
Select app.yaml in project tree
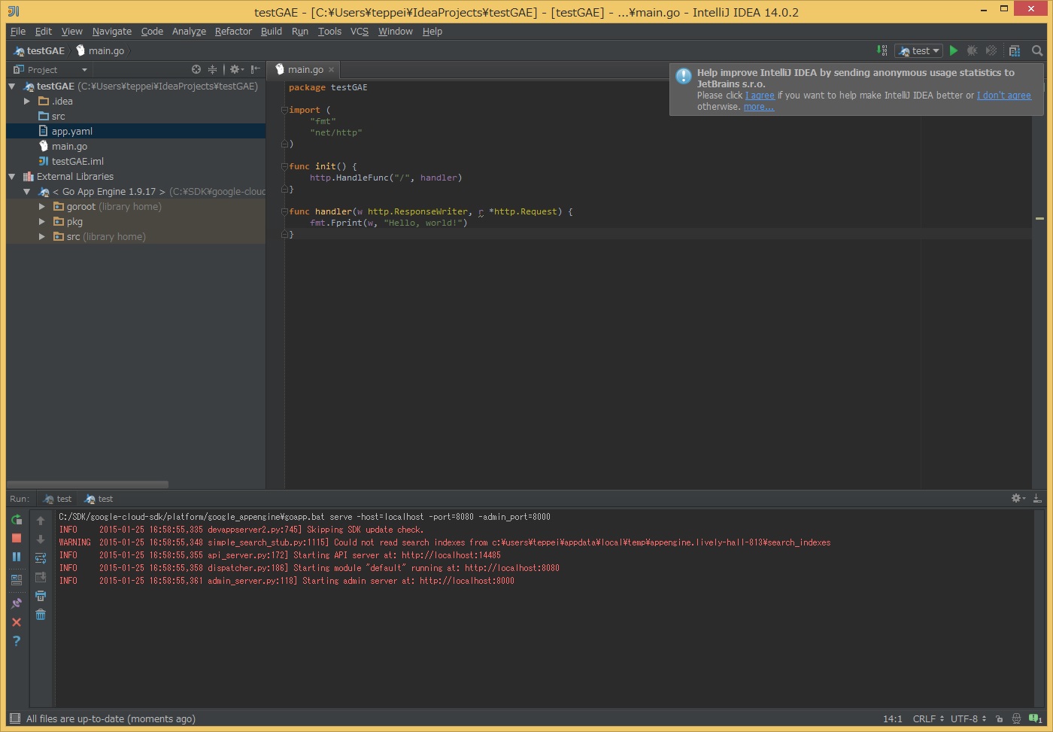(x=135, y=131)
